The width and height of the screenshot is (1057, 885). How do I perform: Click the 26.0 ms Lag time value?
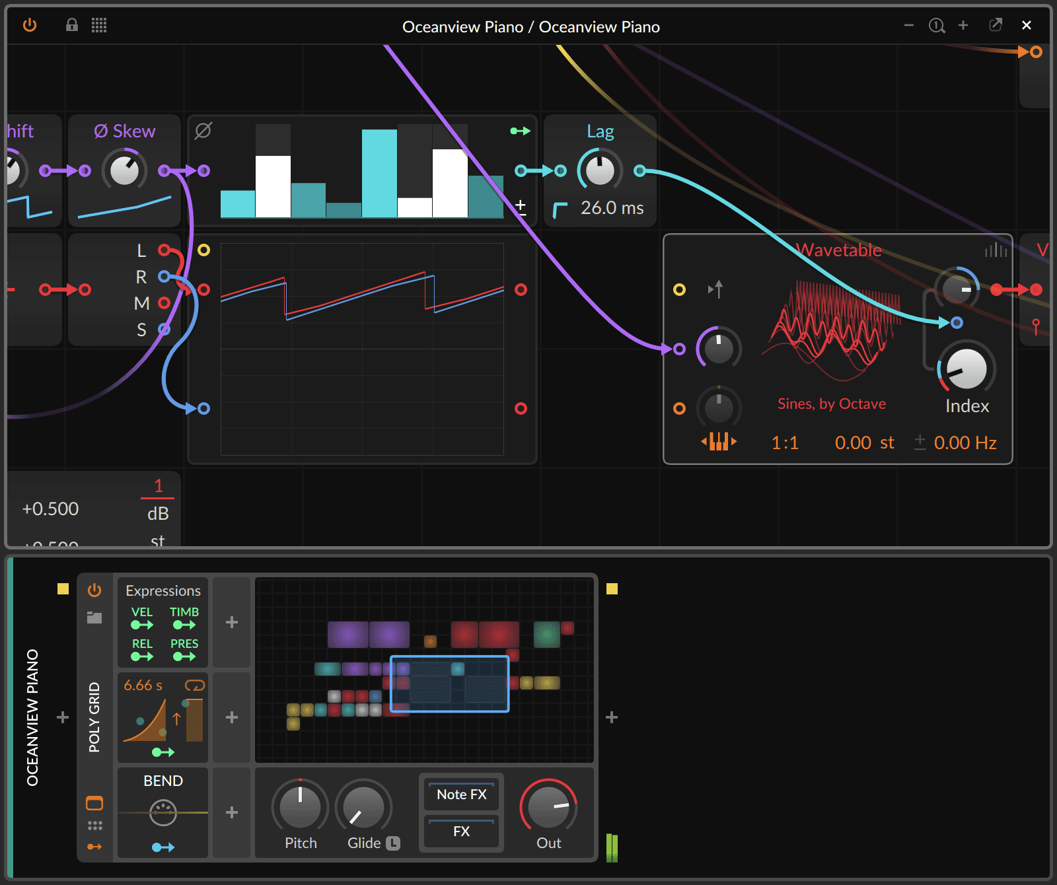click(612, 207)
